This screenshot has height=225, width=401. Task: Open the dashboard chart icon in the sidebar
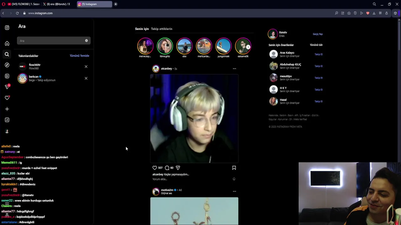click(x=7, y=120)
